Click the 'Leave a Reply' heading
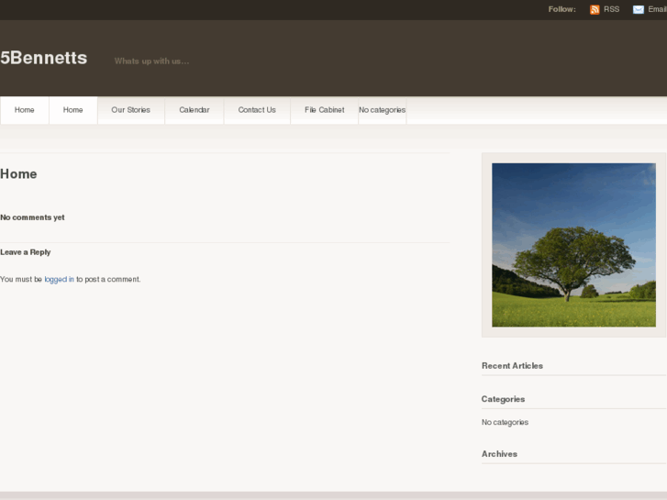 coord(25,252)
